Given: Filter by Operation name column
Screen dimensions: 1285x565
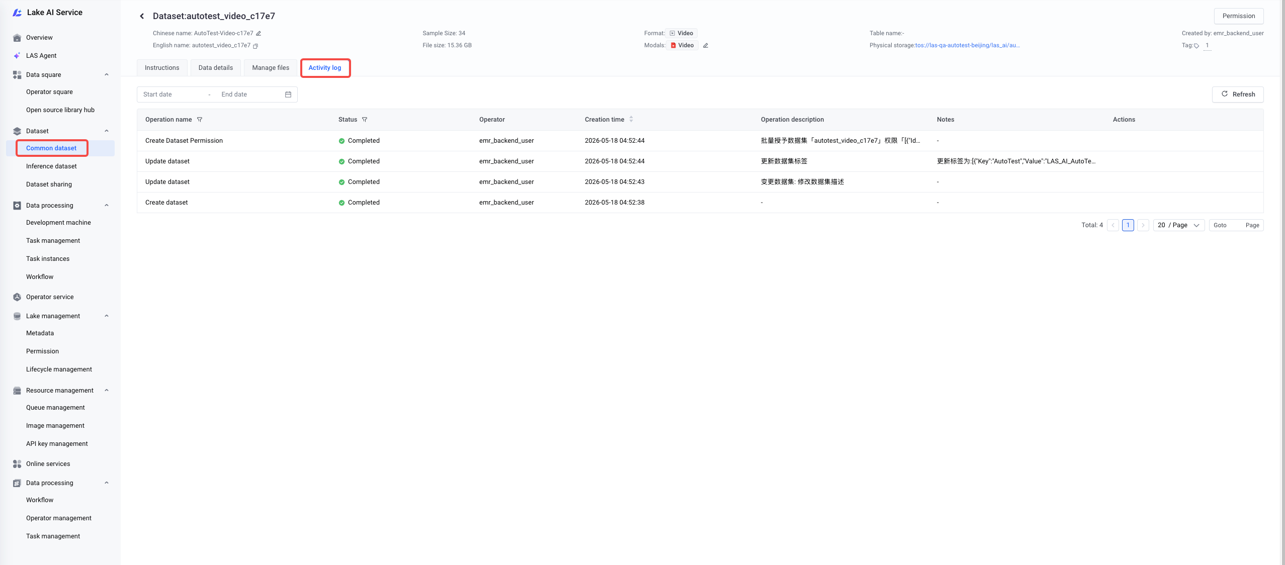Looking at the screenshot, I should (200, 120).
